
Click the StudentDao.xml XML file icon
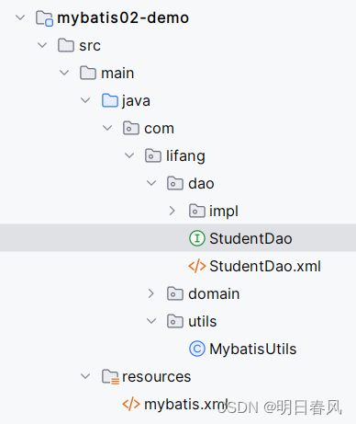pyautogui.click(x=197, y=266)
